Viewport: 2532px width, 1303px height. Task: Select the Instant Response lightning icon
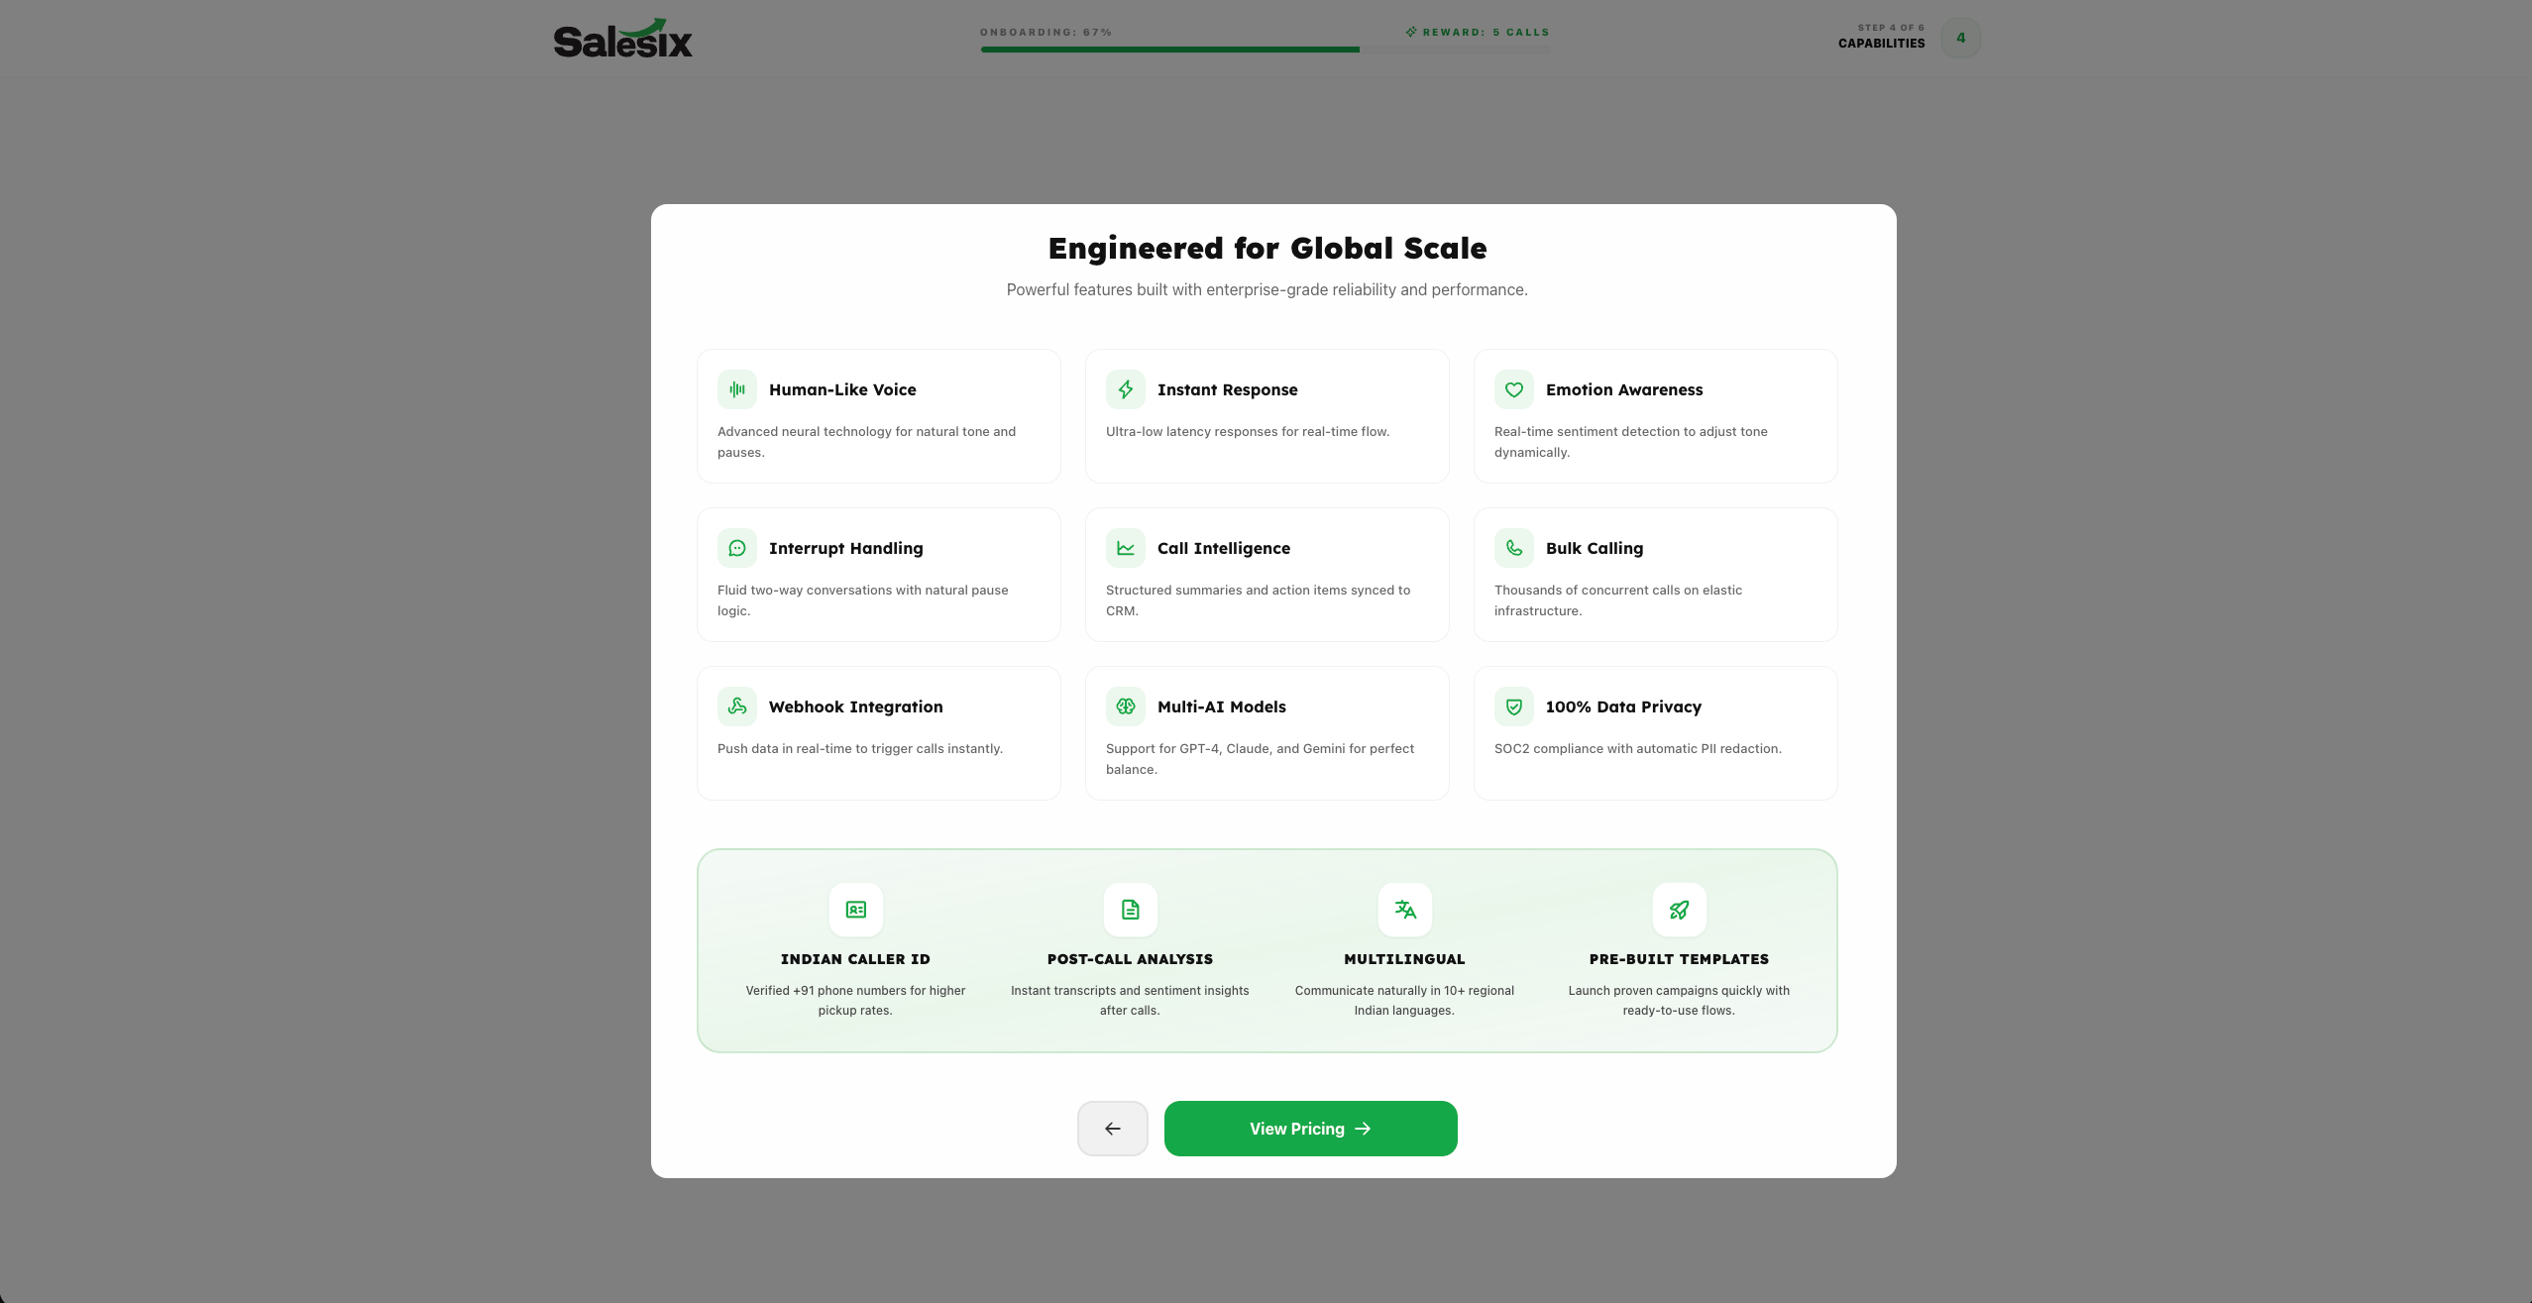pos(1125,388)
